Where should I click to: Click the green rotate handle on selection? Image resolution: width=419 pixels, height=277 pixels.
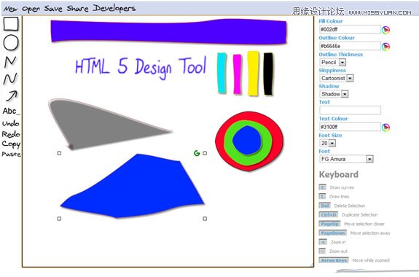[197, 153]
